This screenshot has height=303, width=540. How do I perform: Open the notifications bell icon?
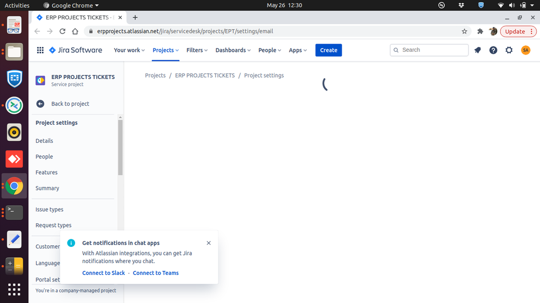click(477, 50)
